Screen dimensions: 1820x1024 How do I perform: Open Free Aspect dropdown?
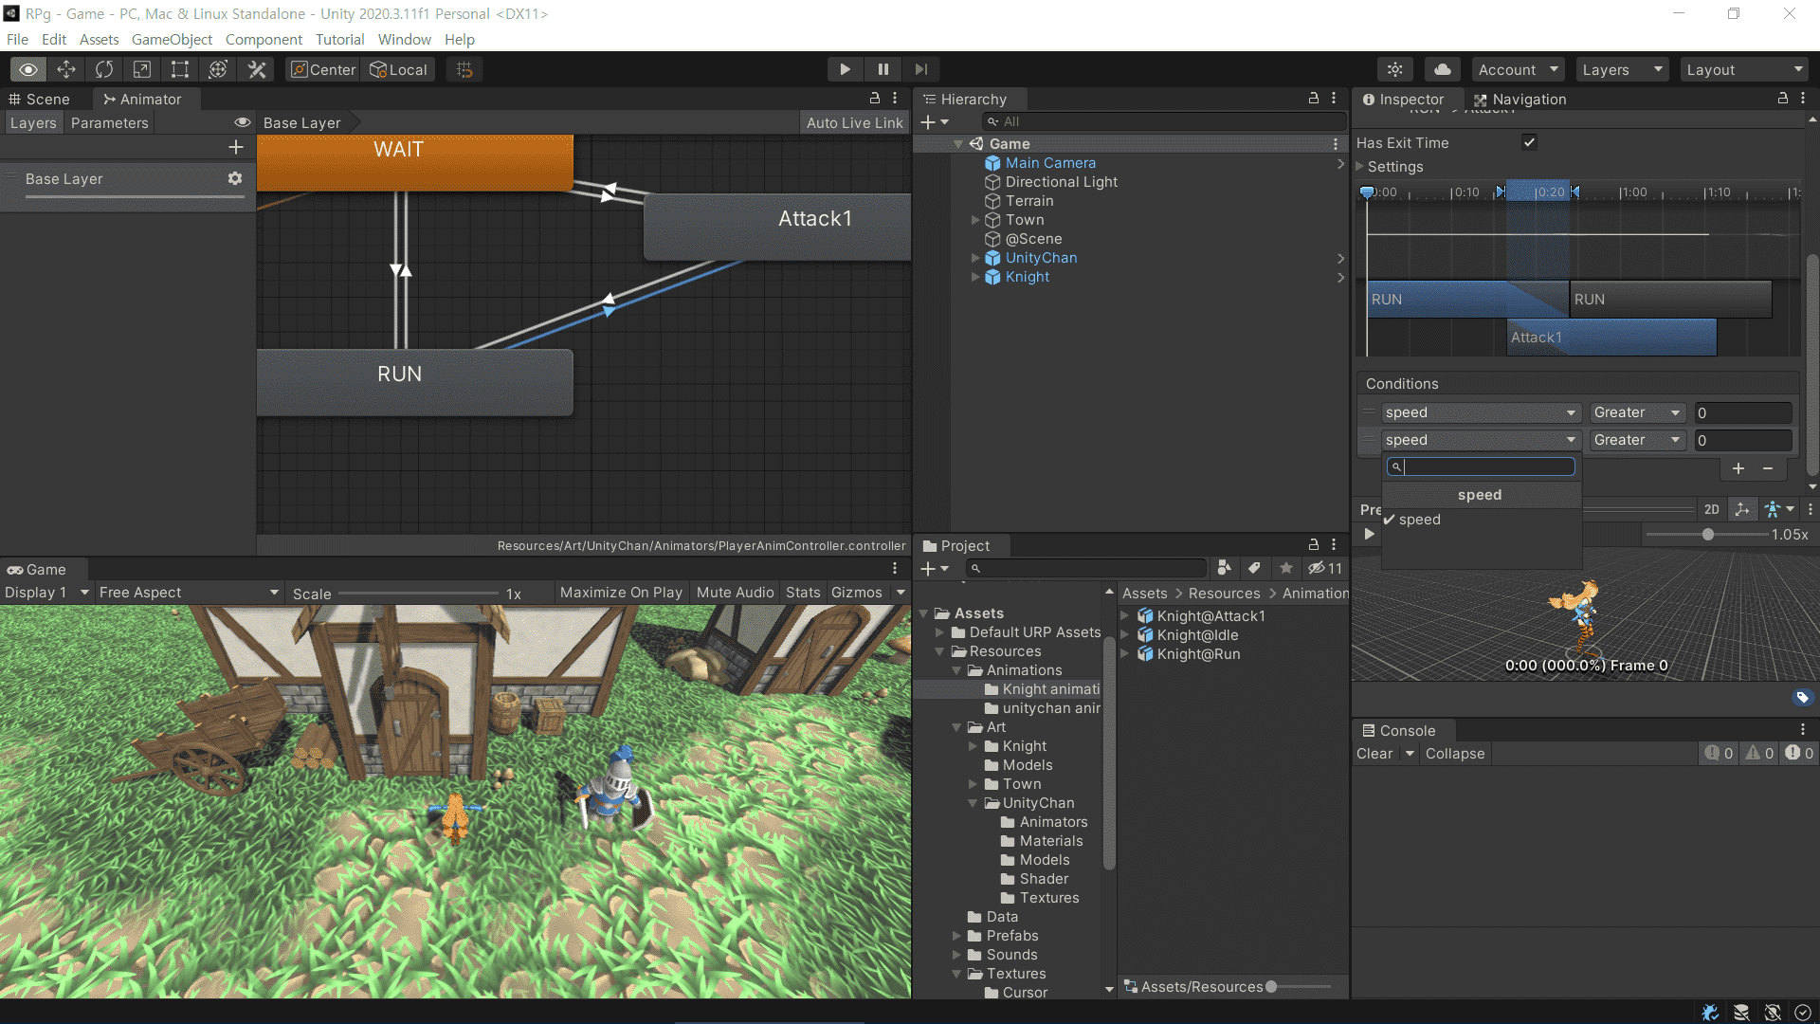(189, 593)
